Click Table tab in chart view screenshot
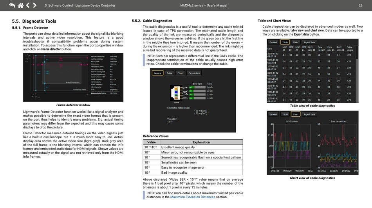This screenshot has width=372, height=208. [285, 114]
